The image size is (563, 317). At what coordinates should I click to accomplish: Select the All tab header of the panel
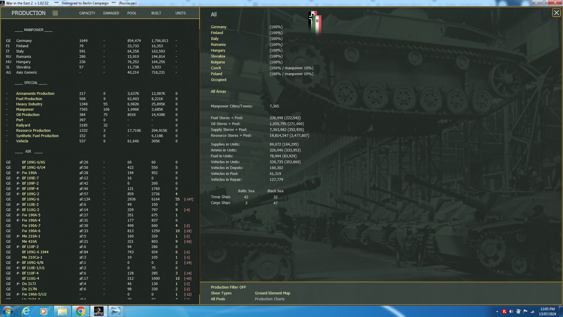[x=213, y=14]
